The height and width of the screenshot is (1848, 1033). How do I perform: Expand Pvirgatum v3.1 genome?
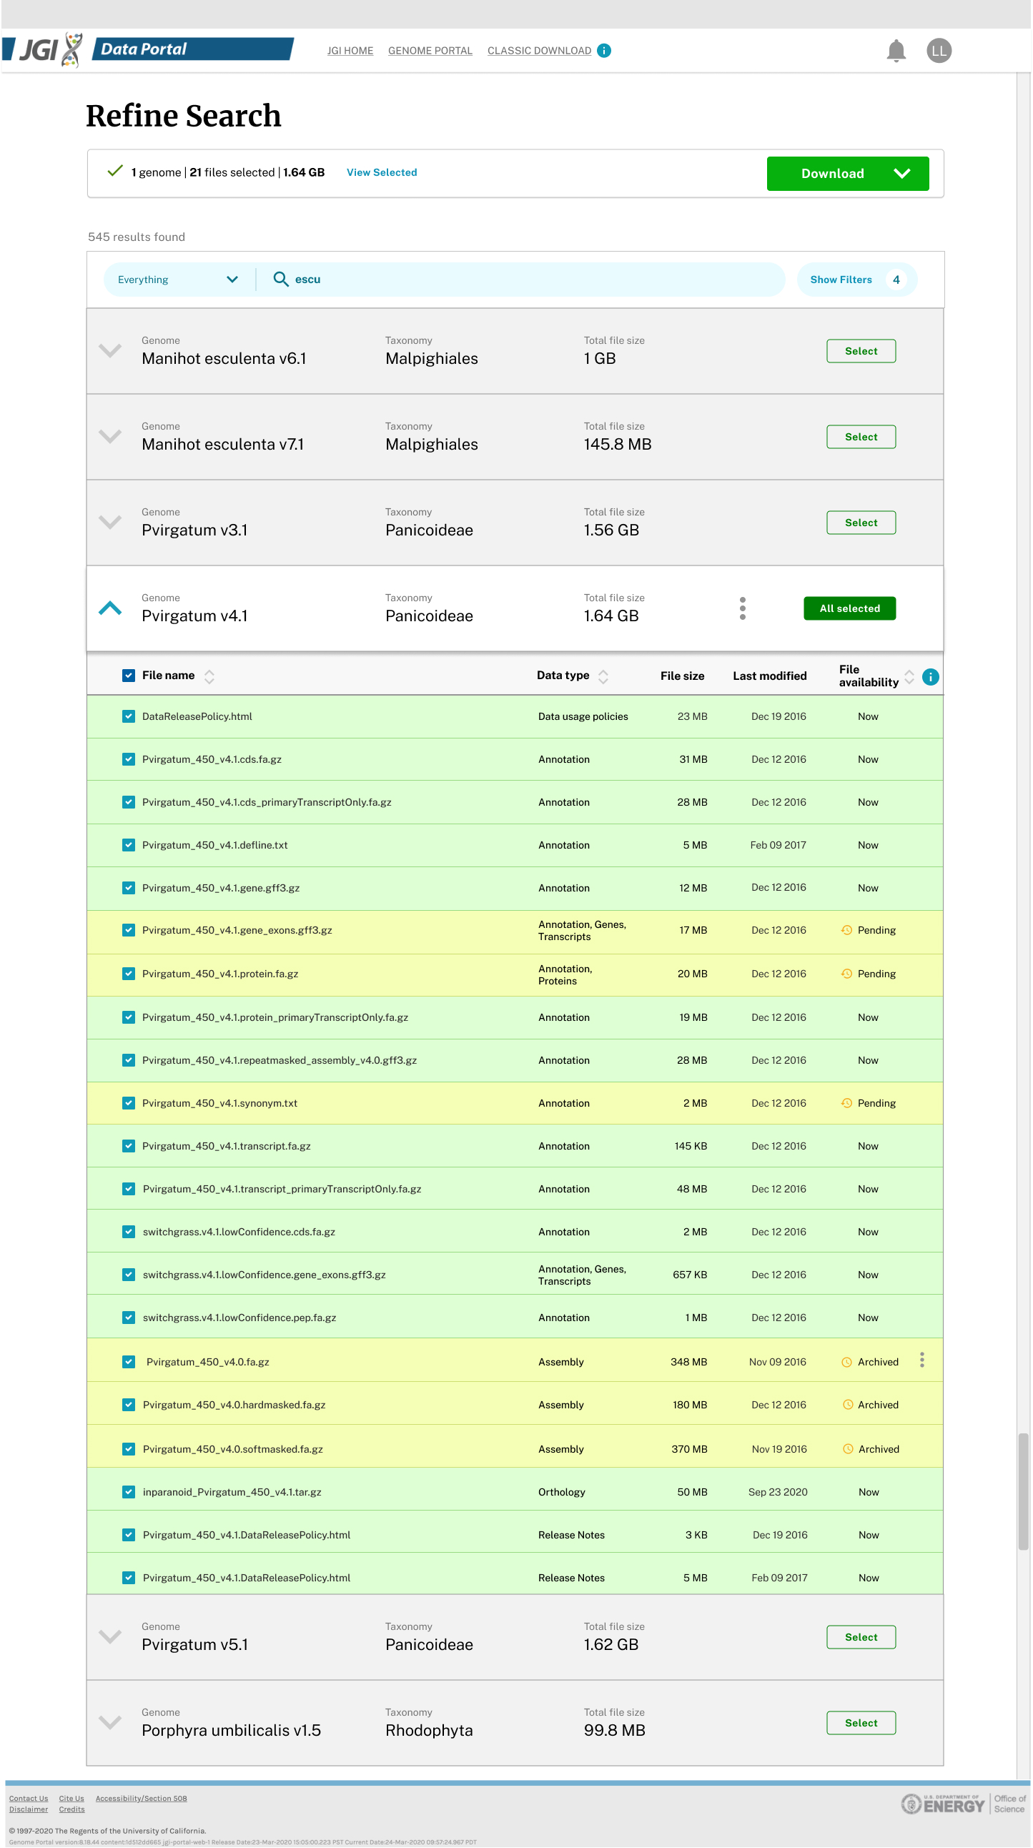pos(110,523)
